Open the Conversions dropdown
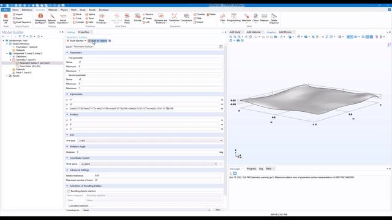This screenshot has width=392, height=220. [x=186, y=19]
